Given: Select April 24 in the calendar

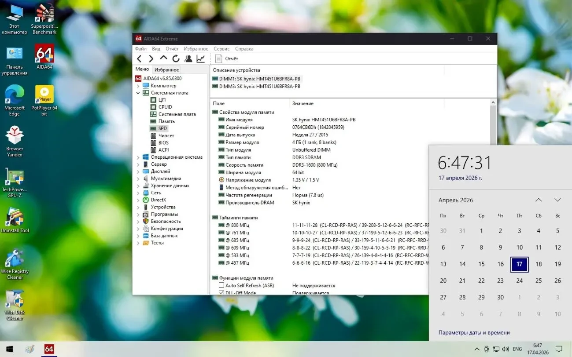Looking at the screenshot, I should click(519, 280).
